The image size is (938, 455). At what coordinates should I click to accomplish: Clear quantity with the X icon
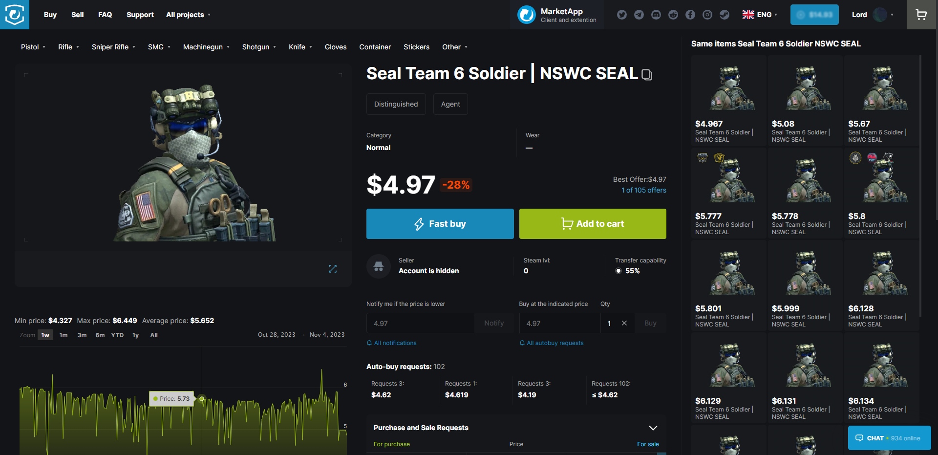pyautogui.click(x=624, y=323)
